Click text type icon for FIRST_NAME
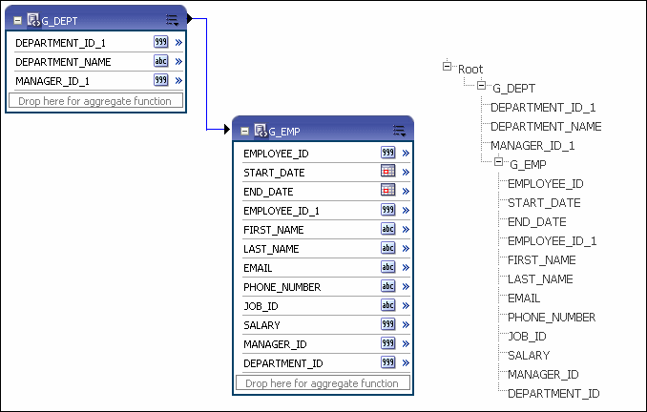 [x=387, y=229]
